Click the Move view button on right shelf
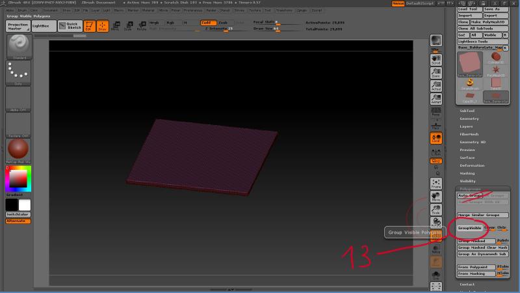This screenshot has width=520, height=293. (435, 197)
